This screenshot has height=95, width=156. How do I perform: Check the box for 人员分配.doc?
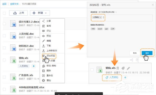tap(4, 36)
